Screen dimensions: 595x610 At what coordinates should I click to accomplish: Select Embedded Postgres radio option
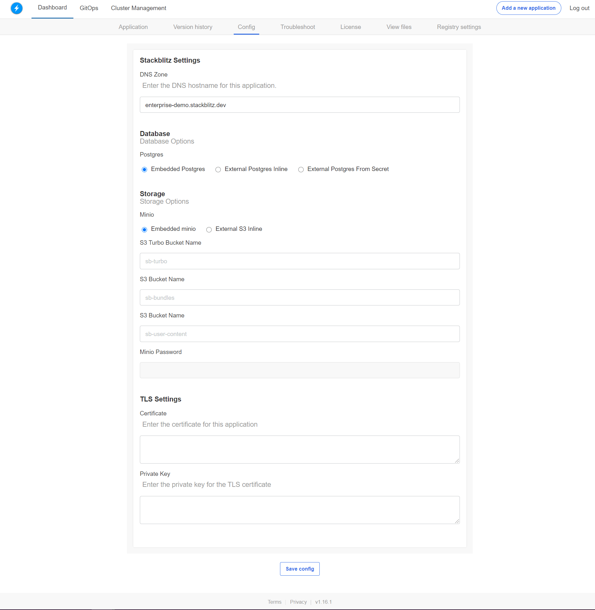[144, 170]
